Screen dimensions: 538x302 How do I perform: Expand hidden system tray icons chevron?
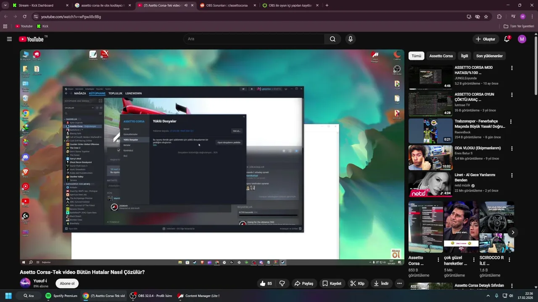pyautogui.click(x=488, y=296)
